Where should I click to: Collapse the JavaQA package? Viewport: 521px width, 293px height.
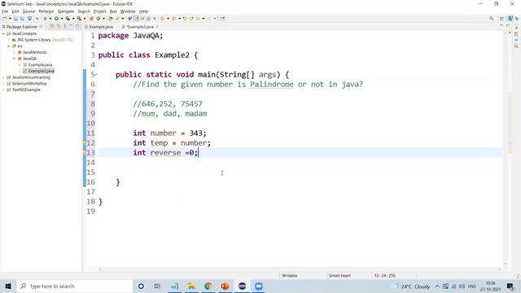click(15, 59)
